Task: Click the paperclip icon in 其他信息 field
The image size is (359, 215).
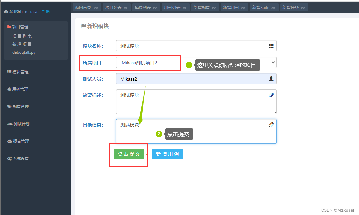Action: point(271,125)
